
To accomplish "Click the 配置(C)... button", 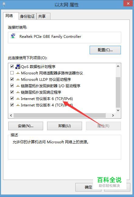I will 105,50.
